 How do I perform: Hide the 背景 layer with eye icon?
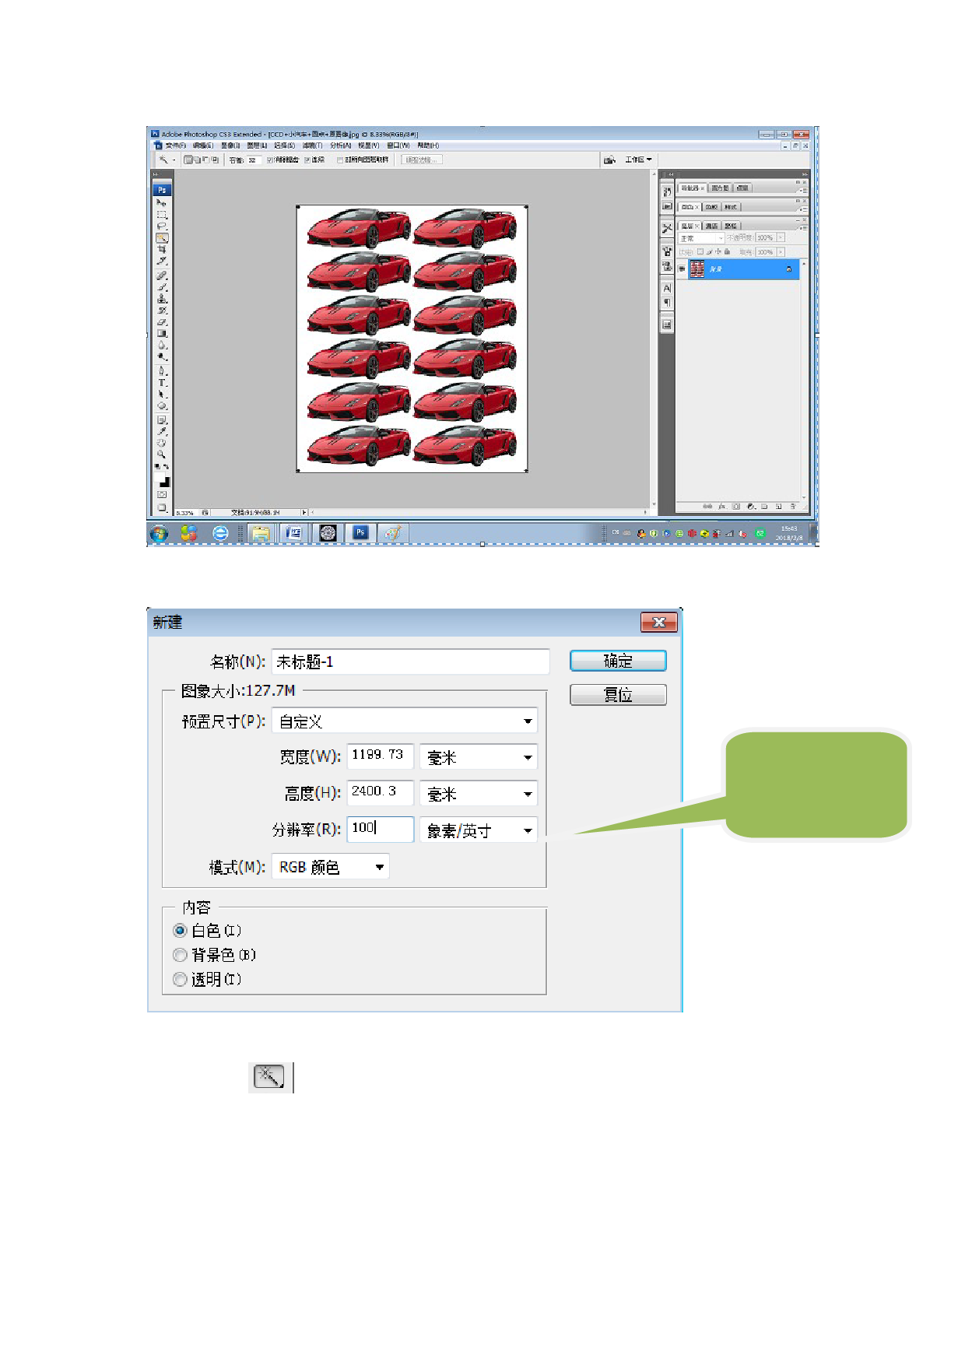tap(683, 269)
